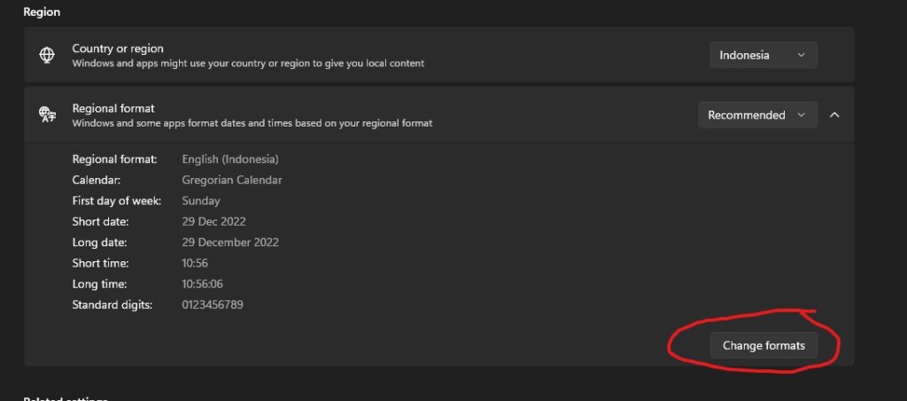Image resolution: width=907 pixels, height=401 pixels.
Task: Click the English (Indonesia) regional format value
Action: pos(230,159)
